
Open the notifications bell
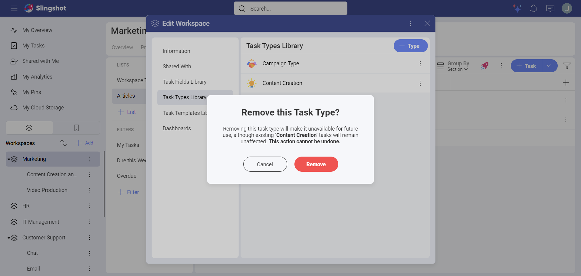pos(533,8)
